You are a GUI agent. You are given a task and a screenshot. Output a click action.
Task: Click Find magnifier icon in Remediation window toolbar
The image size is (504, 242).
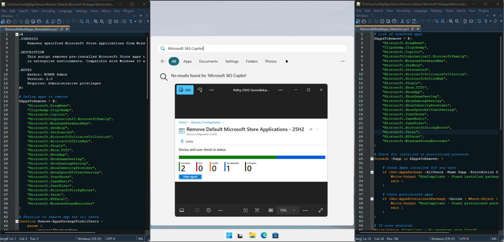[82, 21]
